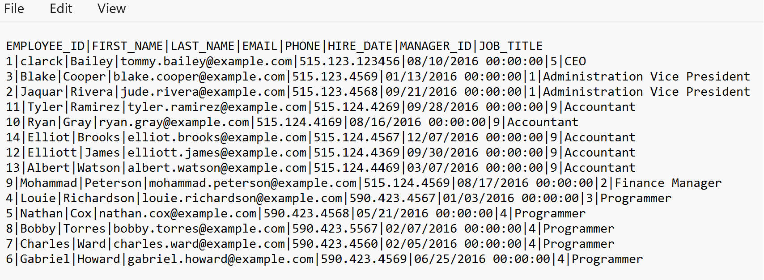Click the word CEO in first row
This screenshot has width=764, height=280.
(x=575, y=61)
